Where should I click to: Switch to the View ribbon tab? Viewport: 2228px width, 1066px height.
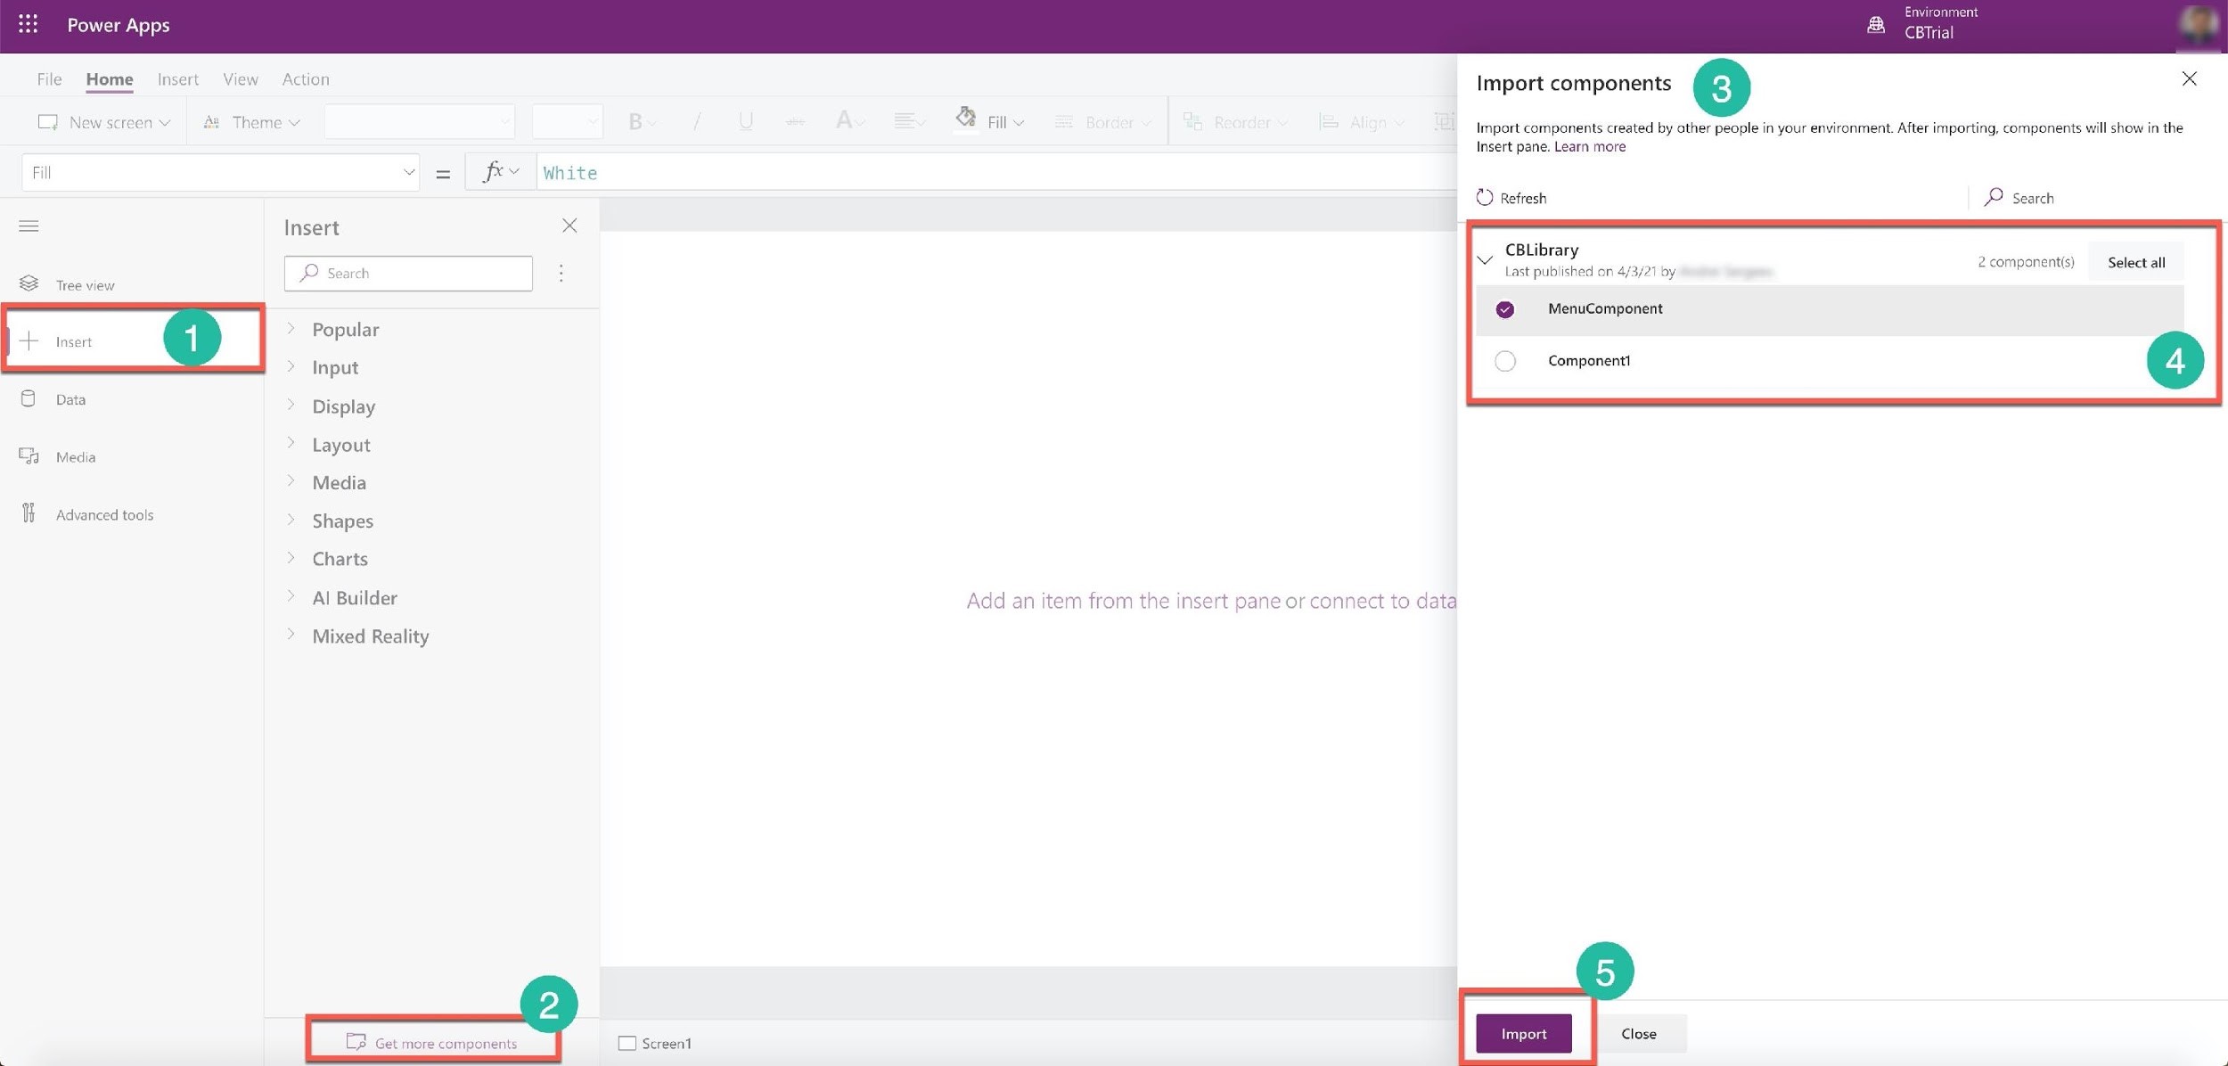point(241,79)
